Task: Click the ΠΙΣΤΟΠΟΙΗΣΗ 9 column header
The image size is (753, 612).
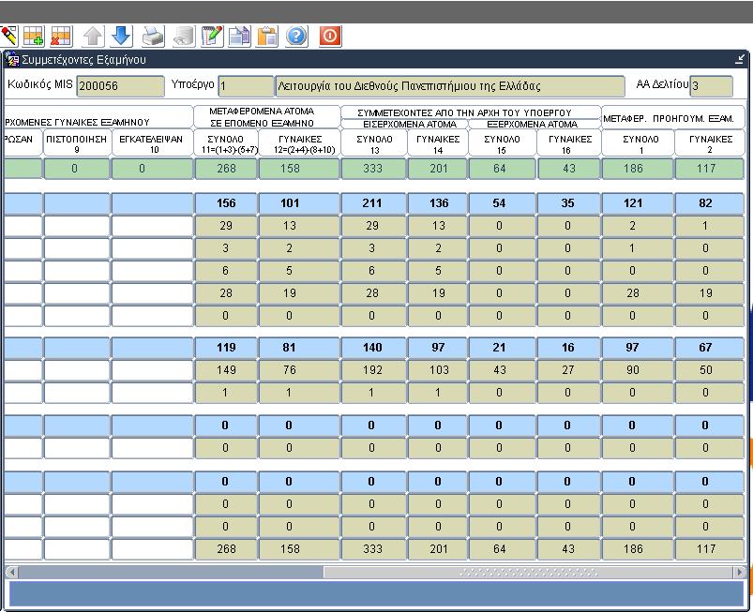Action: tap(77, 143)
